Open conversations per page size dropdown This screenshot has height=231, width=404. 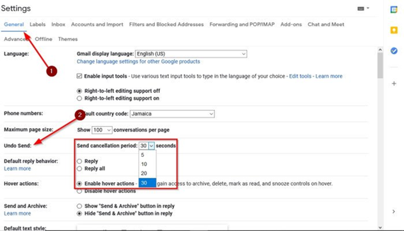pyautogui.click(x=102, y=130)
